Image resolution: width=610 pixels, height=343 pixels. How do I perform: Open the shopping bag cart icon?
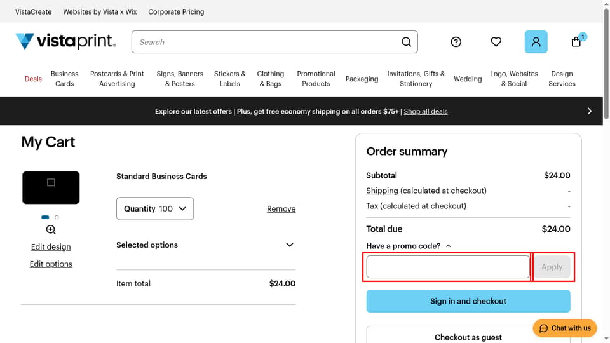(x=576, y=42)
